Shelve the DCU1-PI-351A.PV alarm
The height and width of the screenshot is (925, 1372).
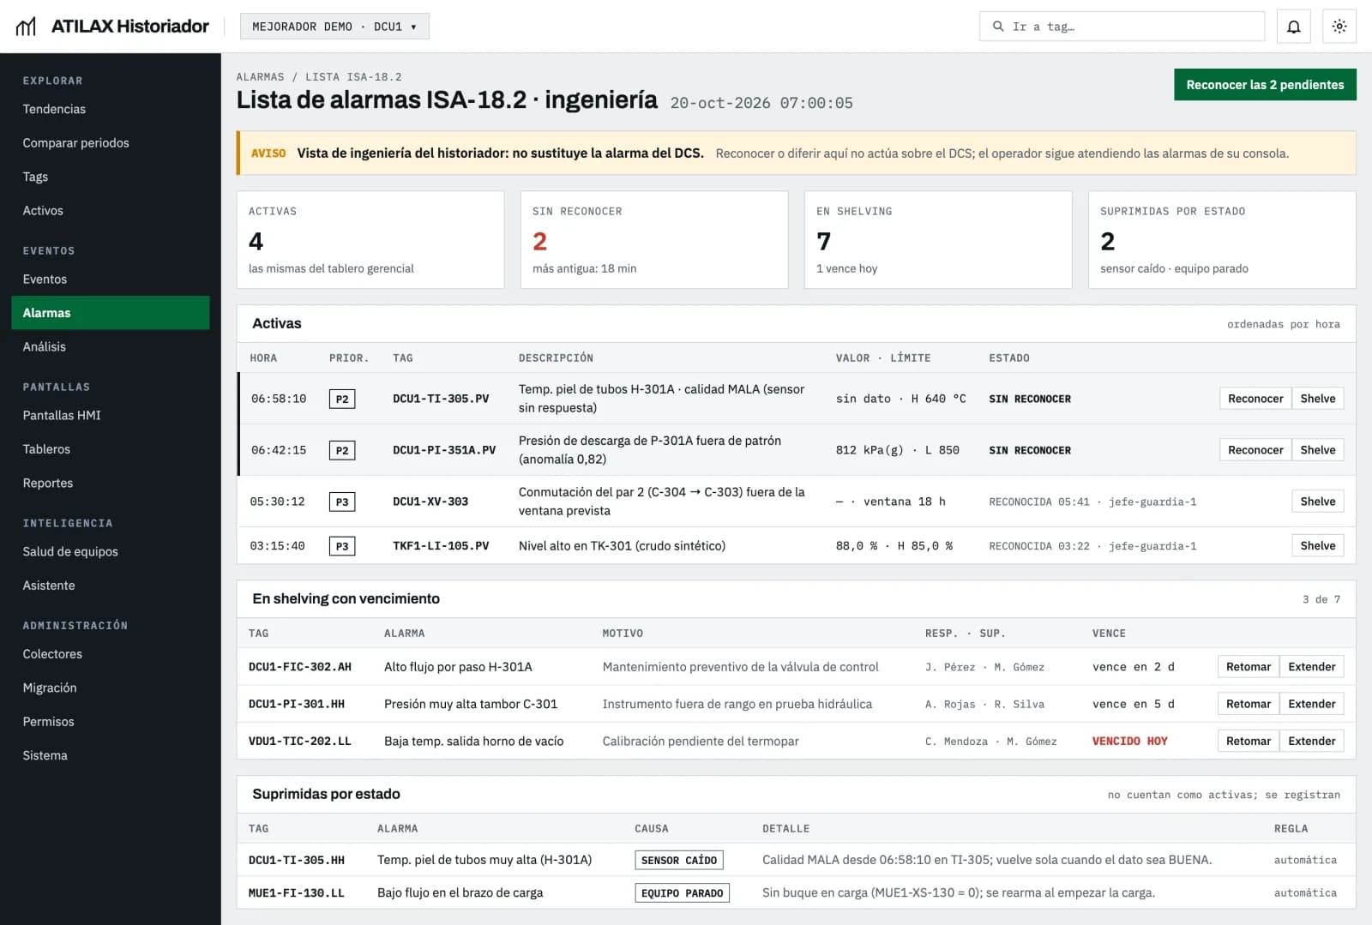pos(1318,450)
